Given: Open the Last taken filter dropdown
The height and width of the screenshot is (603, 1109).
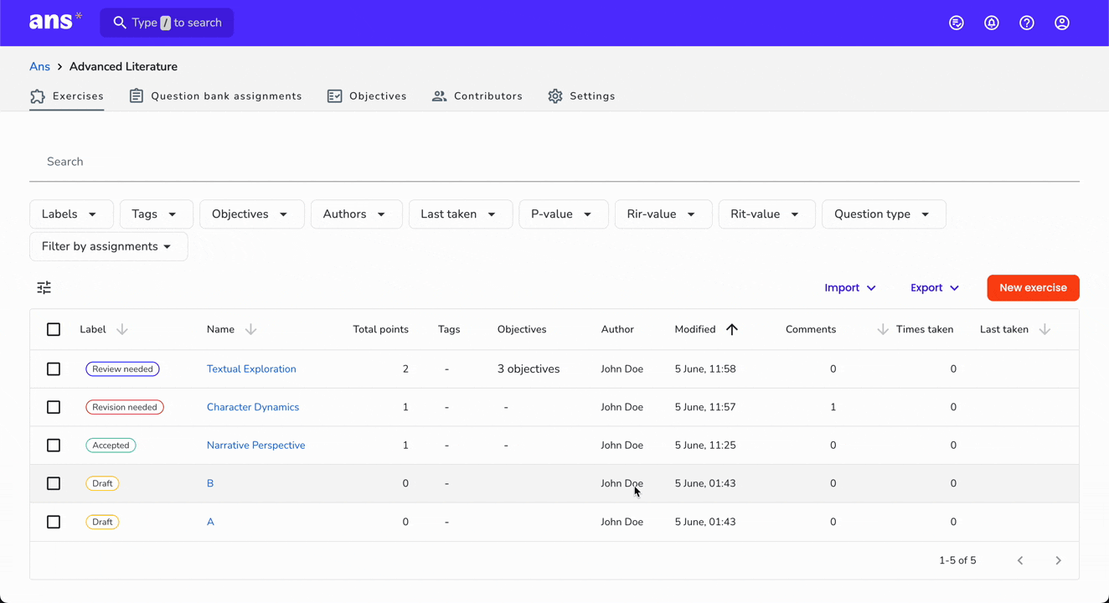Looking at the screenshot, I should point(461,214).
